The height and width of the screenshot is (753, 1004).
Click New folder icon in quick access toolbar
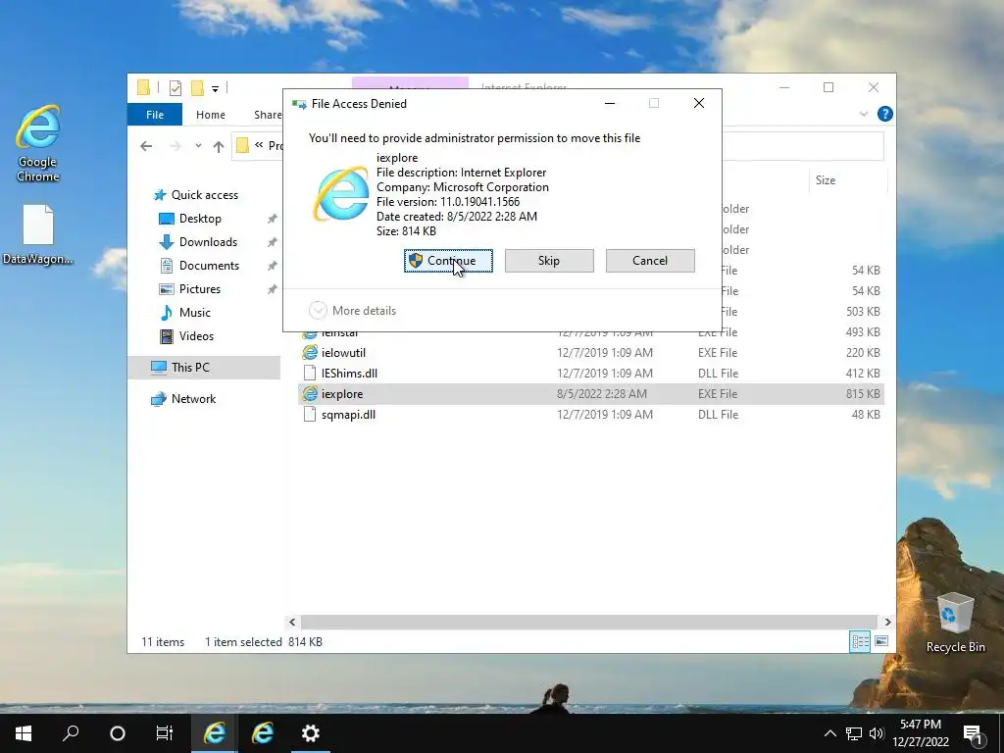pyautogui.click(x=197, y=88)
